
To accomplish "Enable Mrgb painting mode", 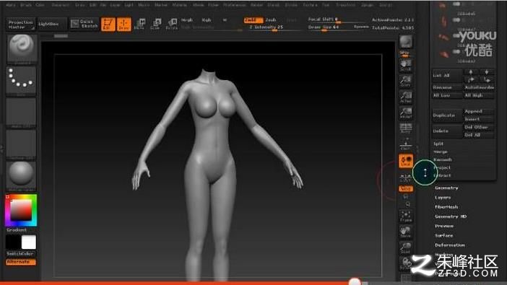I will click(186, 20).
